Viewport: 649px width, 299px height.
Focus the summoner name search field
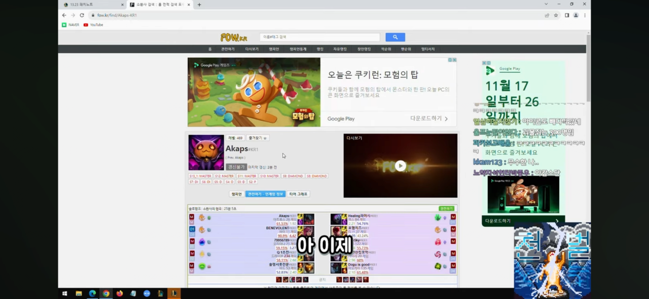coord(319,37)
